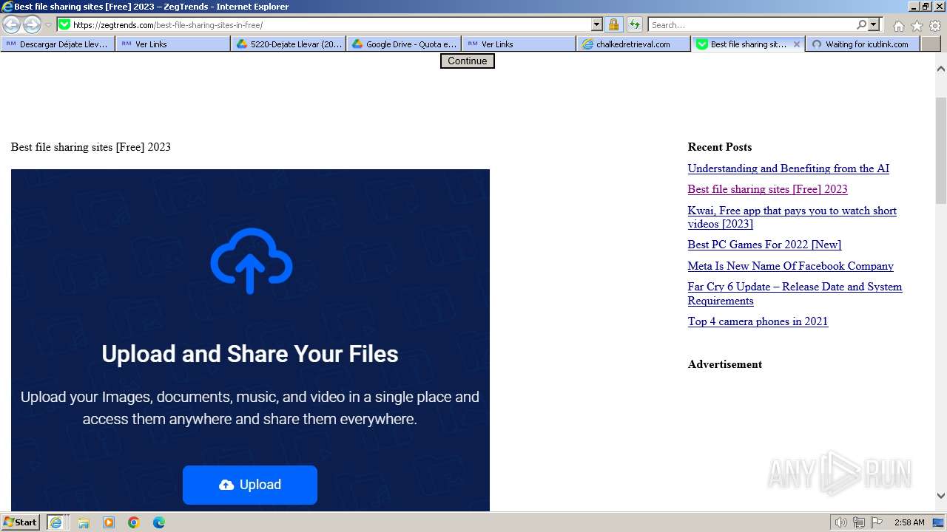947x532 pixels.
Task: Open the Tools gear icon
Action: [934, 26]
